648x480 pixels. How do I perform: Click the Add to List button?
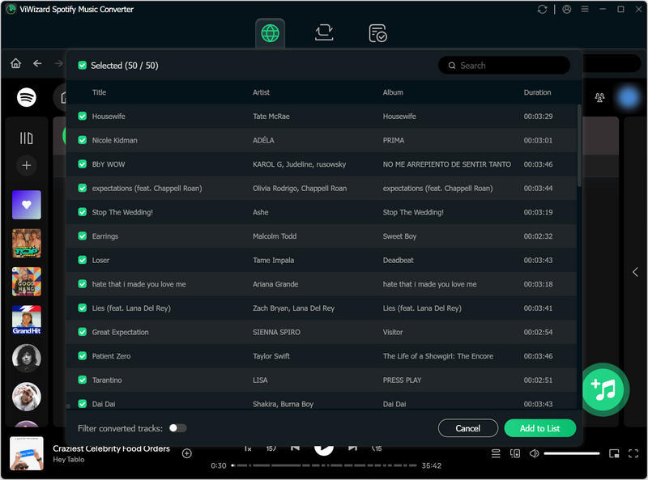(539, 428)
